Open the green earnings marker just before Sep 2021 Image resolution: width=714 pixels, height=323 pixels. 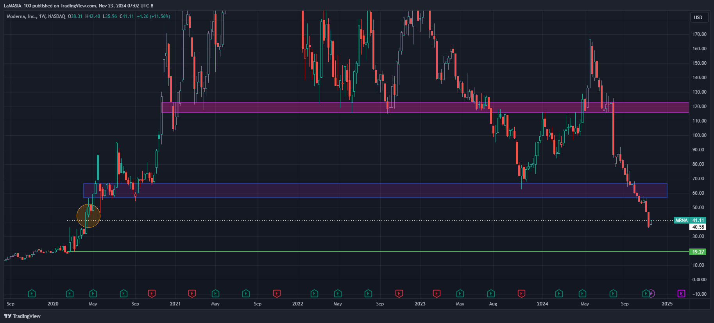[x=246, y=293]
